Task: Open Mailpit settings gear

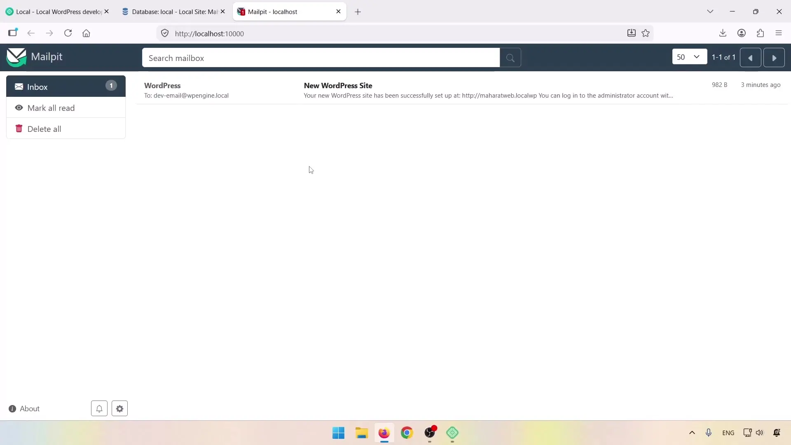Action: coord(120,409)
